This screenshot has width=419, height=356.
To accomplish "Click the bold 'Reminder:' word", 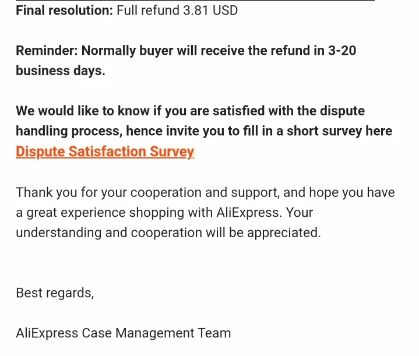I will point(47,51).
